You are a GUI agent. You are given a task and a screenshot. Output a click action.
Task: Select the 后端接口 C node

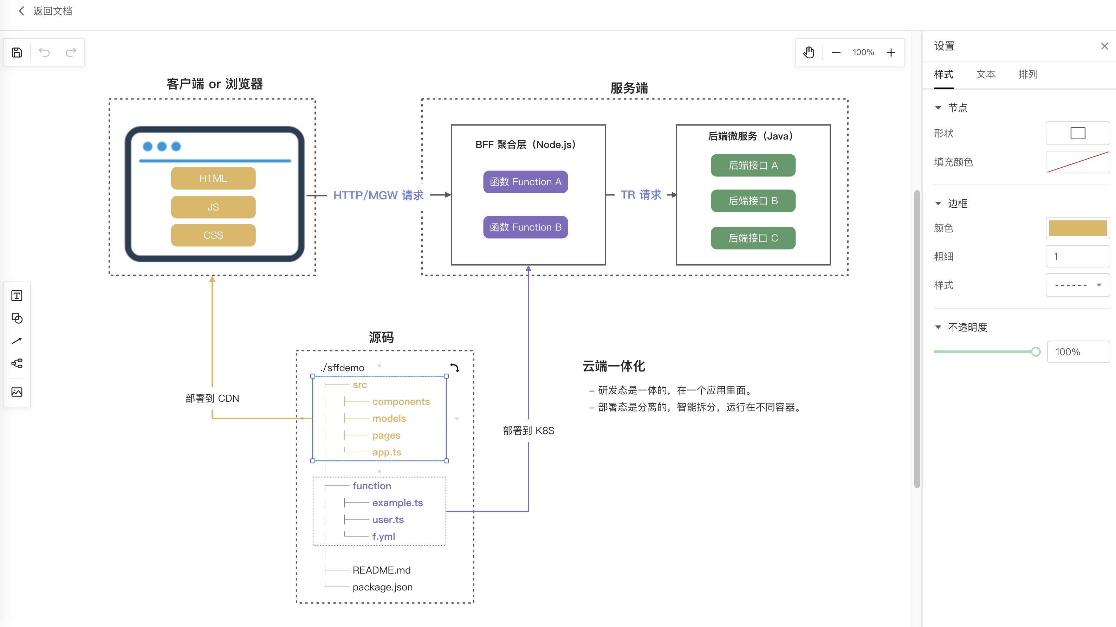point(753,238)
